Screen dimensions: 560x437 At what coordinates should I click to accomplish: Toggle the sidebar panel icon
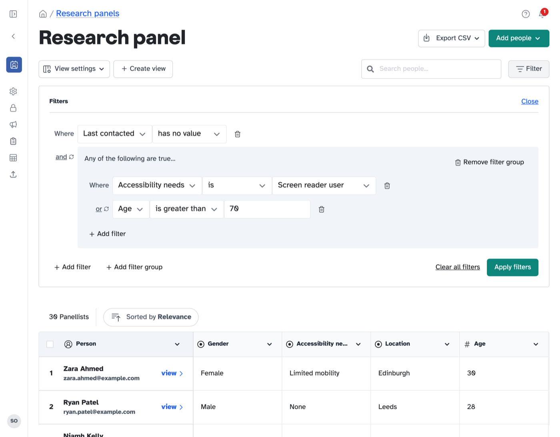click(13, 14)
